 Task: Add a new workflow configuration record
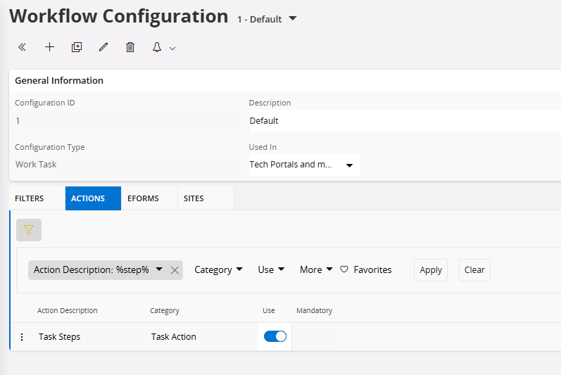(50, 47)
